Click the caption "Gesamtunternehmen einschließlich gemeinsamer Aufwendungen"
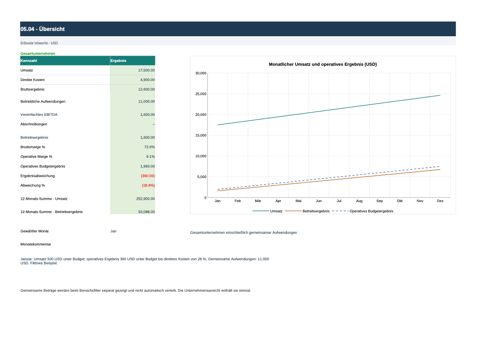Viewport: 477px width, 337px height. [x=243, y=233]
